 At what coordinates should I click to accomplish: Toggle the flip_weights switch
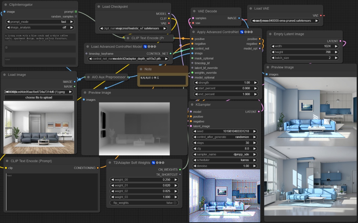[175, 203]
